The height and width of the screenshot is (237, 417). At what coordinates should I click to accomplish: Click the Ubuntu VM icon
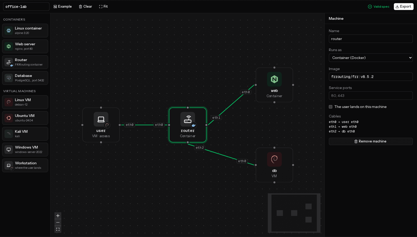(9, 118)
